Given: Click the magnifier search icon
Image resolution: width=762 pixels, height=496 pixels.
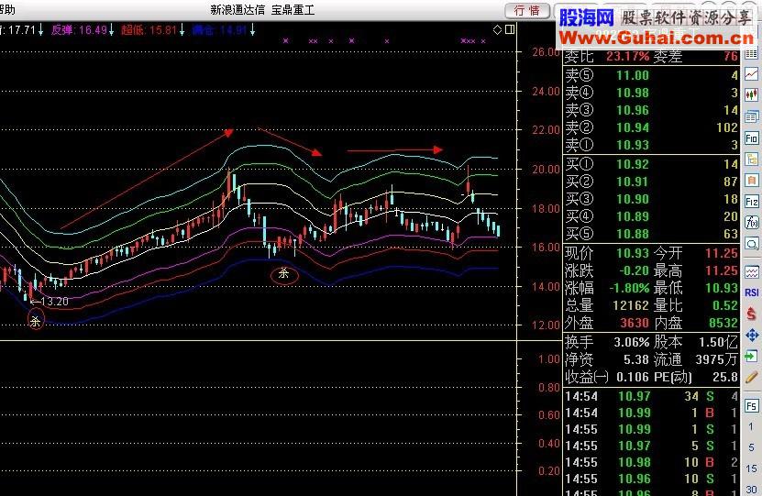Looking at the screenshot, I should click(x=751, y=244).
